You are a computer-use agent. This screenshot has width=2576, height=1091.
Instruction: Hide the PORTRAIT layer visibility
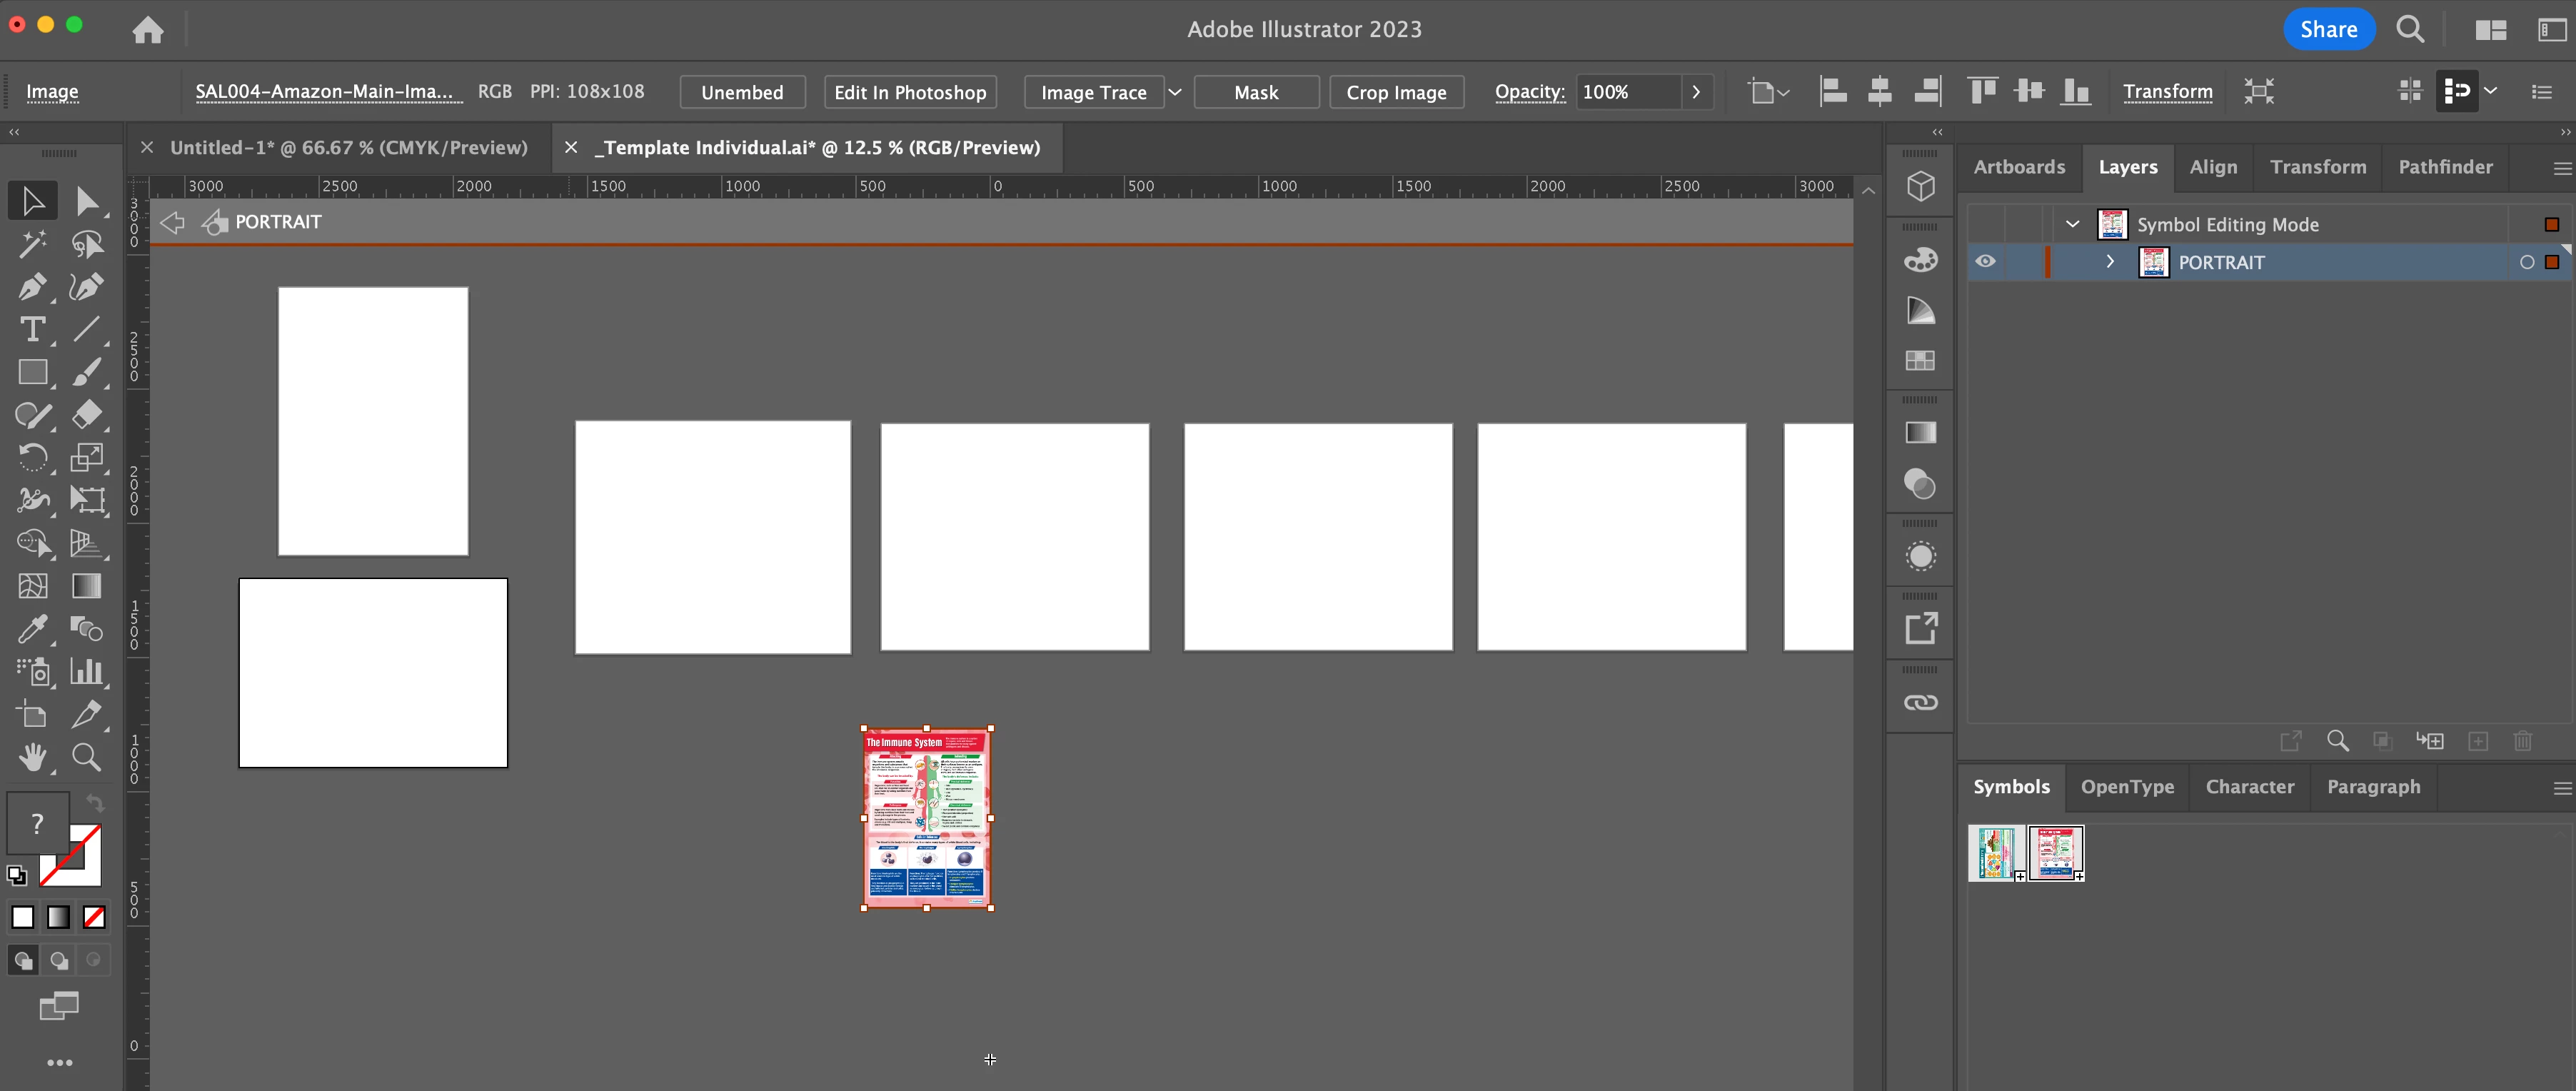pos(1985,262)
